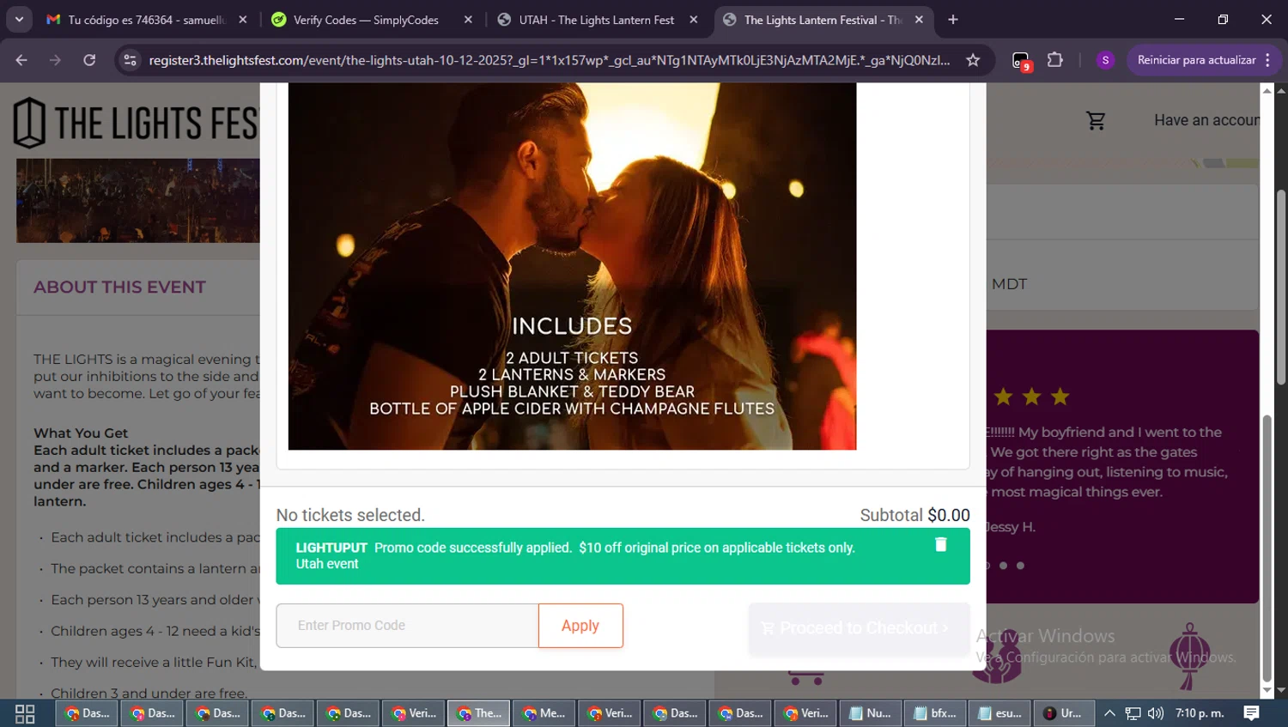Open the 7:10 p. m. clock
The width and height of the screenshot is (1288, 727).
(x=1200, y=713)
